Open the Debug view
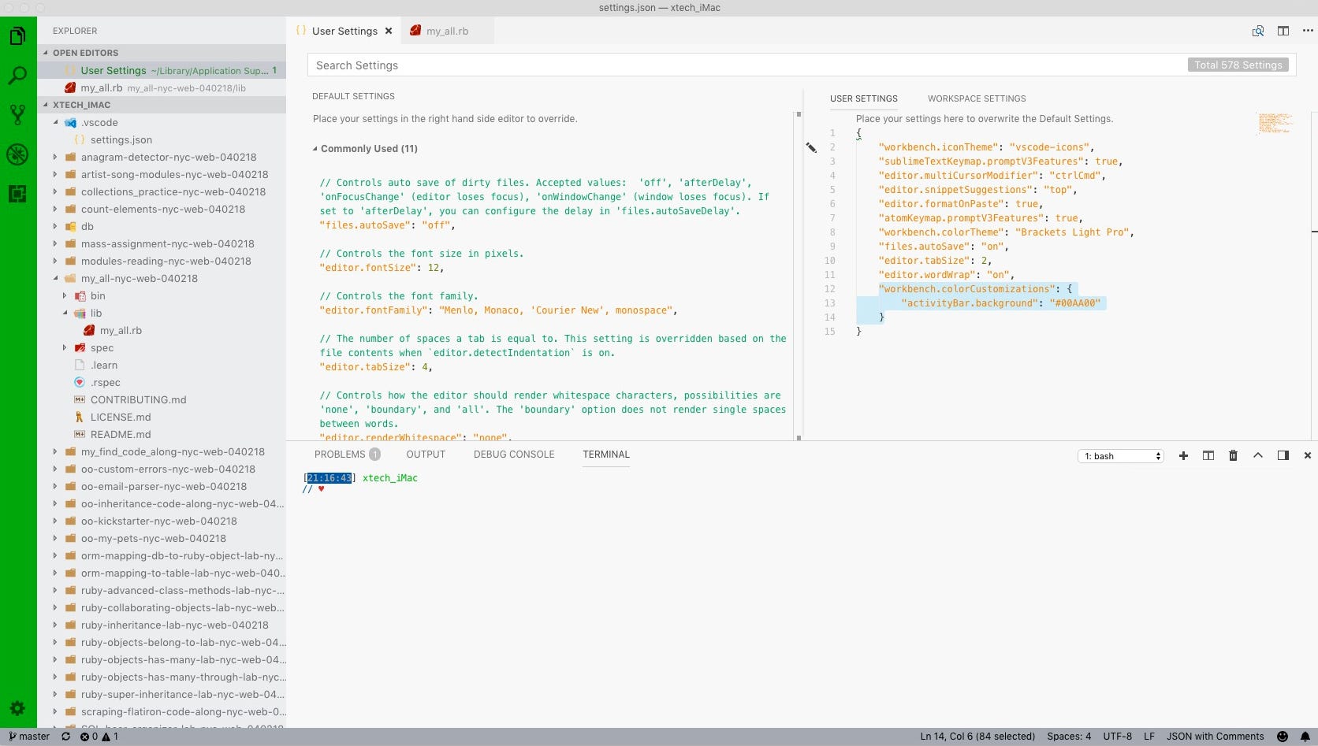This screenshot has width=1318, height=746. coord(17,155)
